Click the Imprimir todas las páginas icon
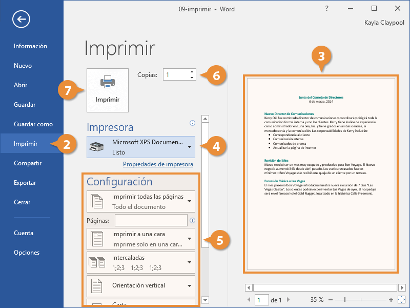The image size is (410, 308). pos(97,201)
